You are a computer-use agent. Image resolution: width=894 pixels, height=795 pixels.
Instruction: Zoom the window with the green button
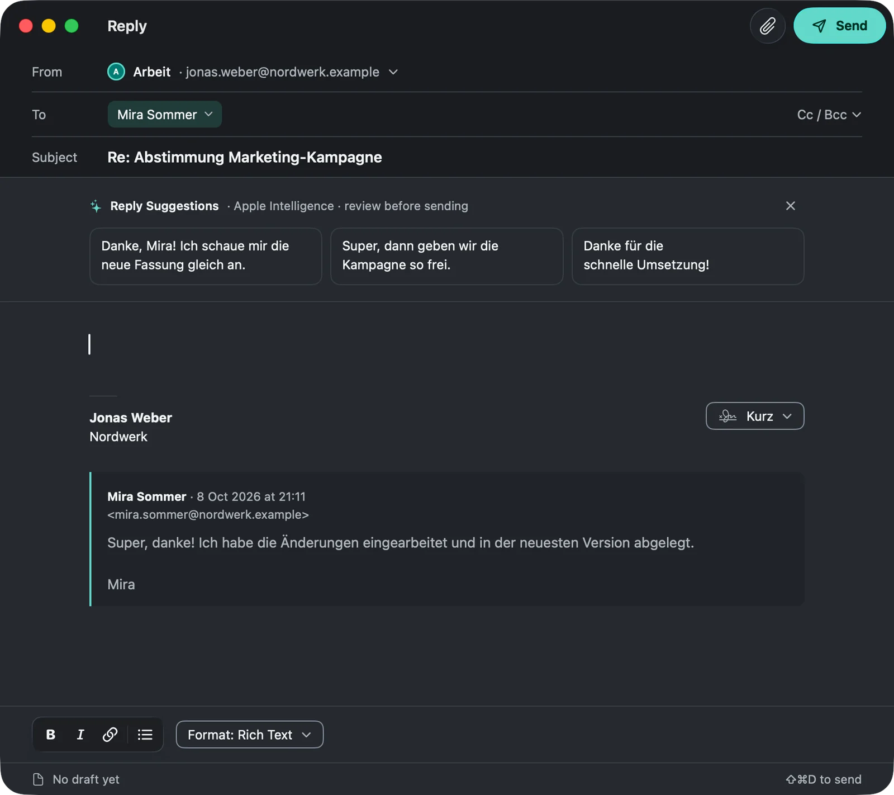click(72, 26)
